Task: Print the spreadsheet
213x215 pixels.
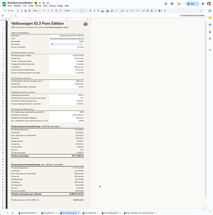Action: [x=26, y=11]
